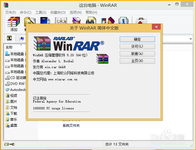Click the 'WinRAR 压缩管理软件 5.20' version text

coord(60,55)
